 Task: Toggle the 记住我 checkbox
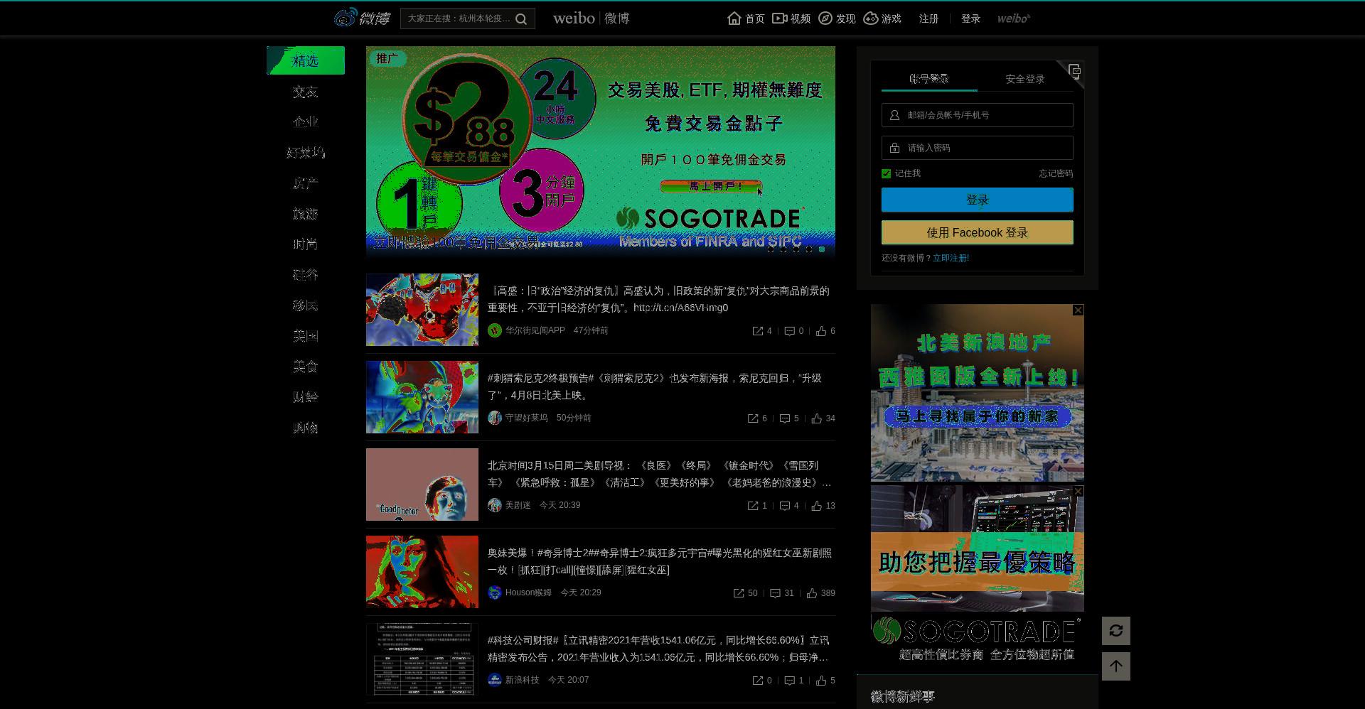pyautogui.click(x=886, y=173)
